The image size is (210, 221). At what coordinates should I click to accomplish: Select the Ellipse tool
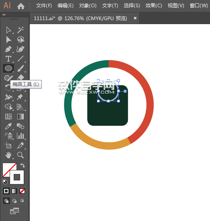click(x=8, y=68)
